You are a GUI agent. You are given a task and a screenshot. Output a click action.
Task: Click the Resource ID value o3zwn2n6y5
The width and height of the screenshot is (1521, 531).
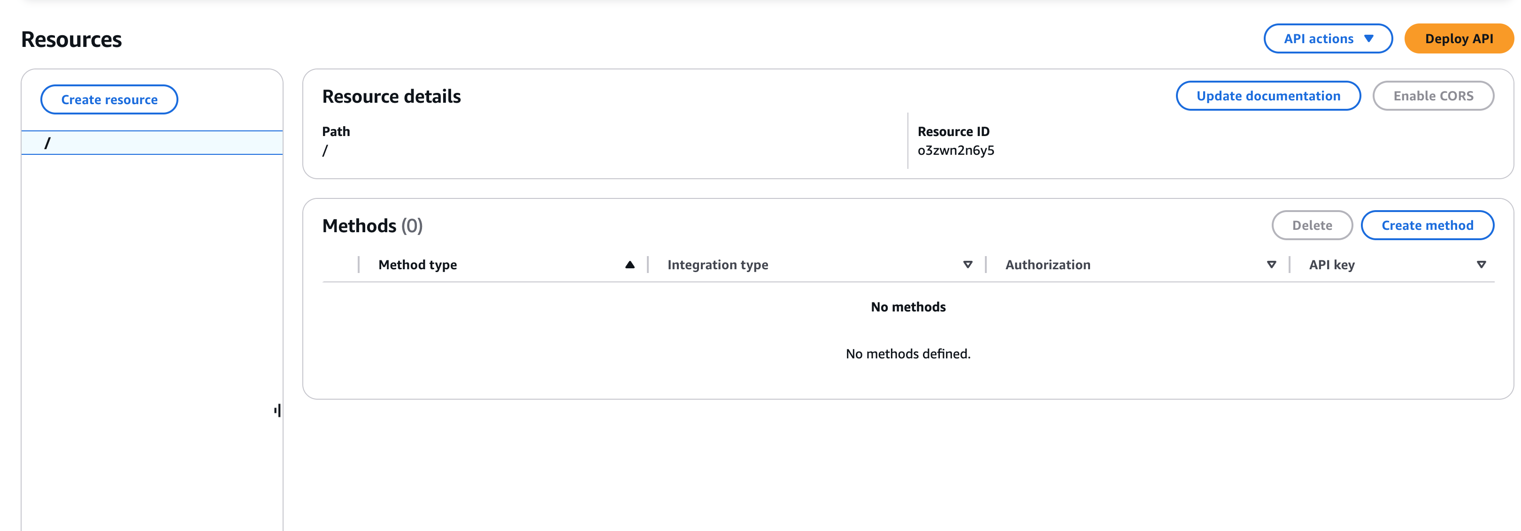tap(955, 151)
